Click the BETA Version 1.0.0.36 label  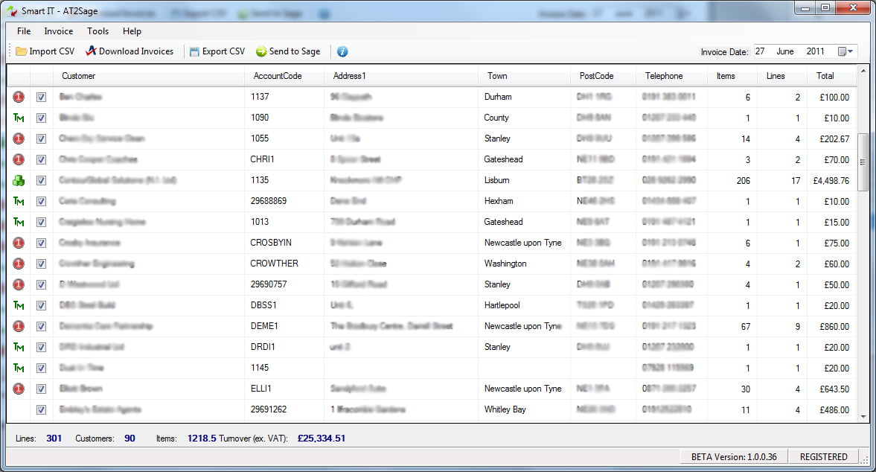[x=734, y=457]
